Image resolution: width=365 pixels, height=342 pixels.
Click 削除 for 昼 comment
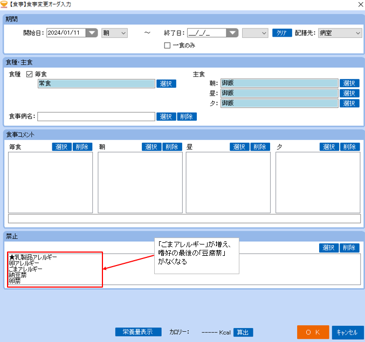260,146
